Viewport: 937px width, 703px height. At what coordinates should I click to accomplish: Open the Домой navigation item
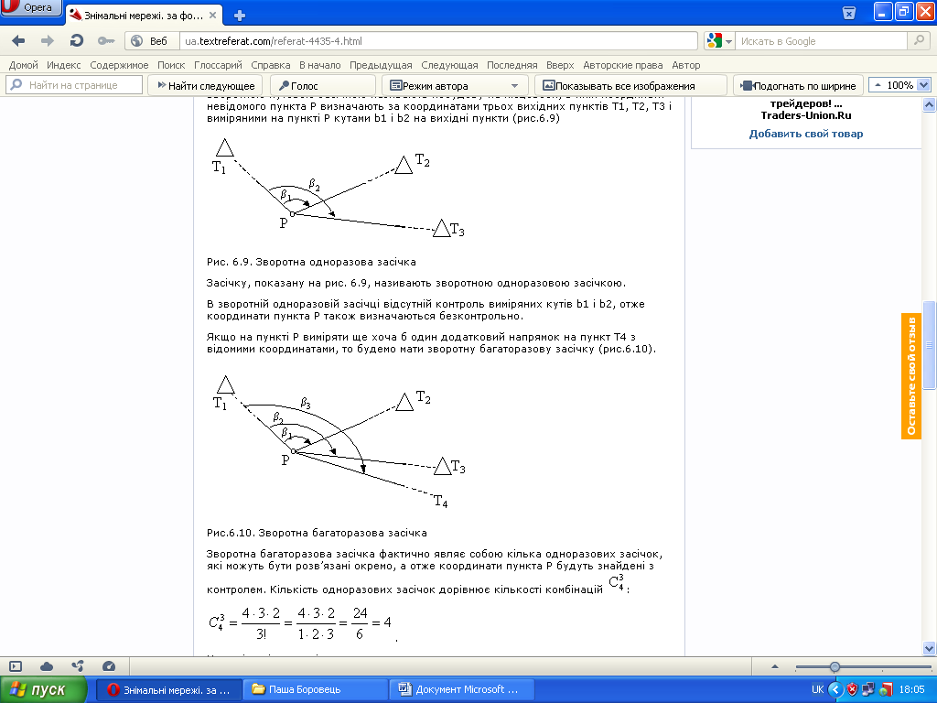click(23, 65)
